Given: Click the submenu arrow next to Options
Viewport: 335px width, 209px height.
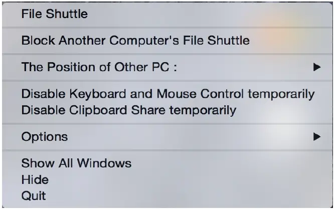Looking at the screenshot, I should (316, 136).
